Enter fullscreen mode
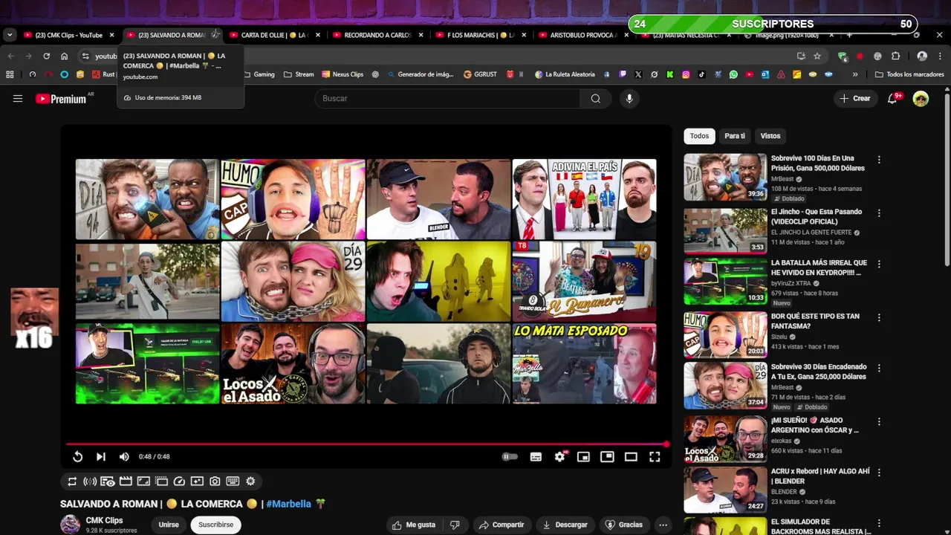The image size is (951, 535). [x=655, y=457]
